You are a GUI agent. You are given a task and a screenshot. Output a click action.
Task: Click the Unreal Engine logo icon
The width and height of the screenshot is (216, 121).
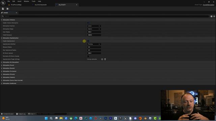coord(3,3)
